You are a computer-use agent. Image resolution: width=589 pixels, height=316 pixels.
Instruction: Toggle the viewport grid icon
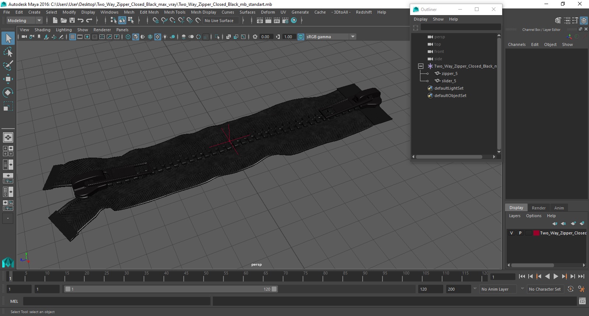(73, 37)
